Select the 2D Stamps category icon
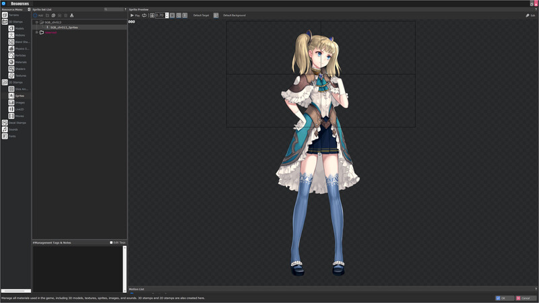Image resolution: width=539 pixels, height=303 pixels. (x=5, y=82)
